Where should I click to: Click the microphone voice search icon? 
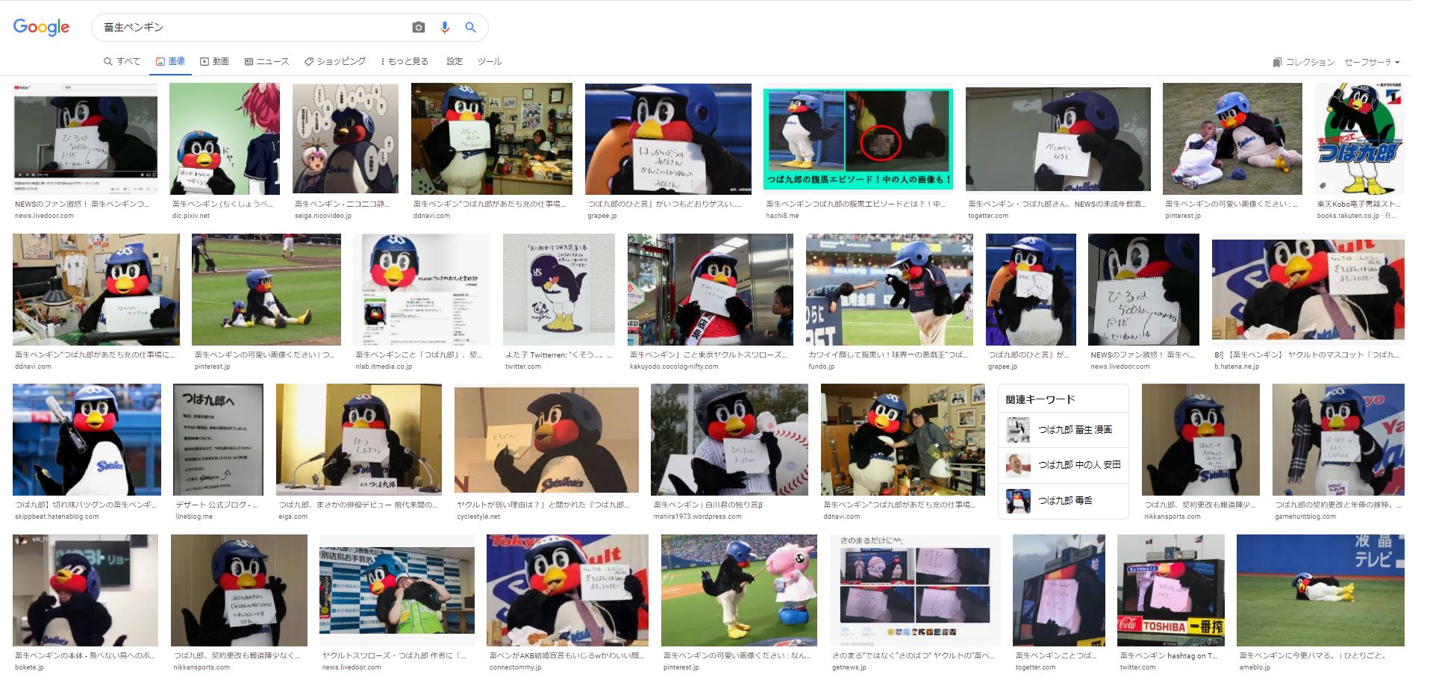tap(445, 28)
